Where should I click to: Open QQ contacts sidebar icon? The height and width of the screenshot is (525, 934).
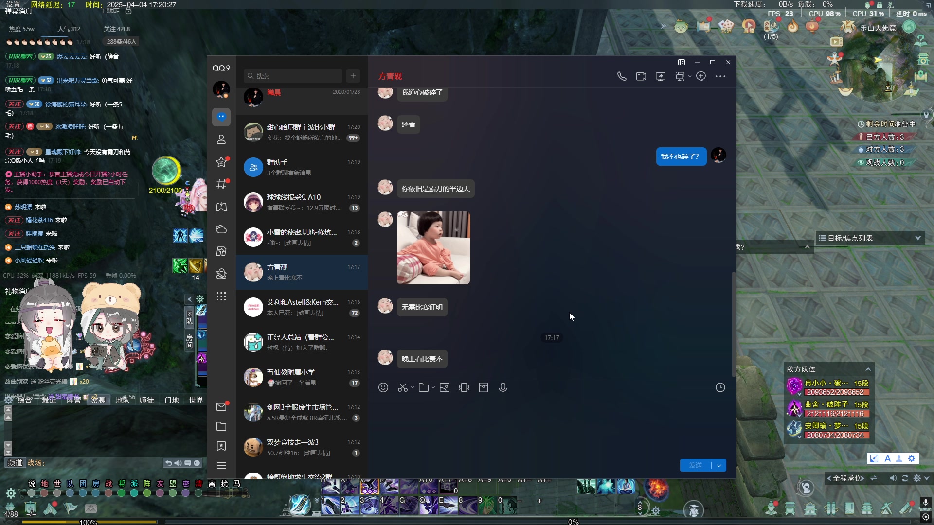pyautogui.click(x=221, y=140)
